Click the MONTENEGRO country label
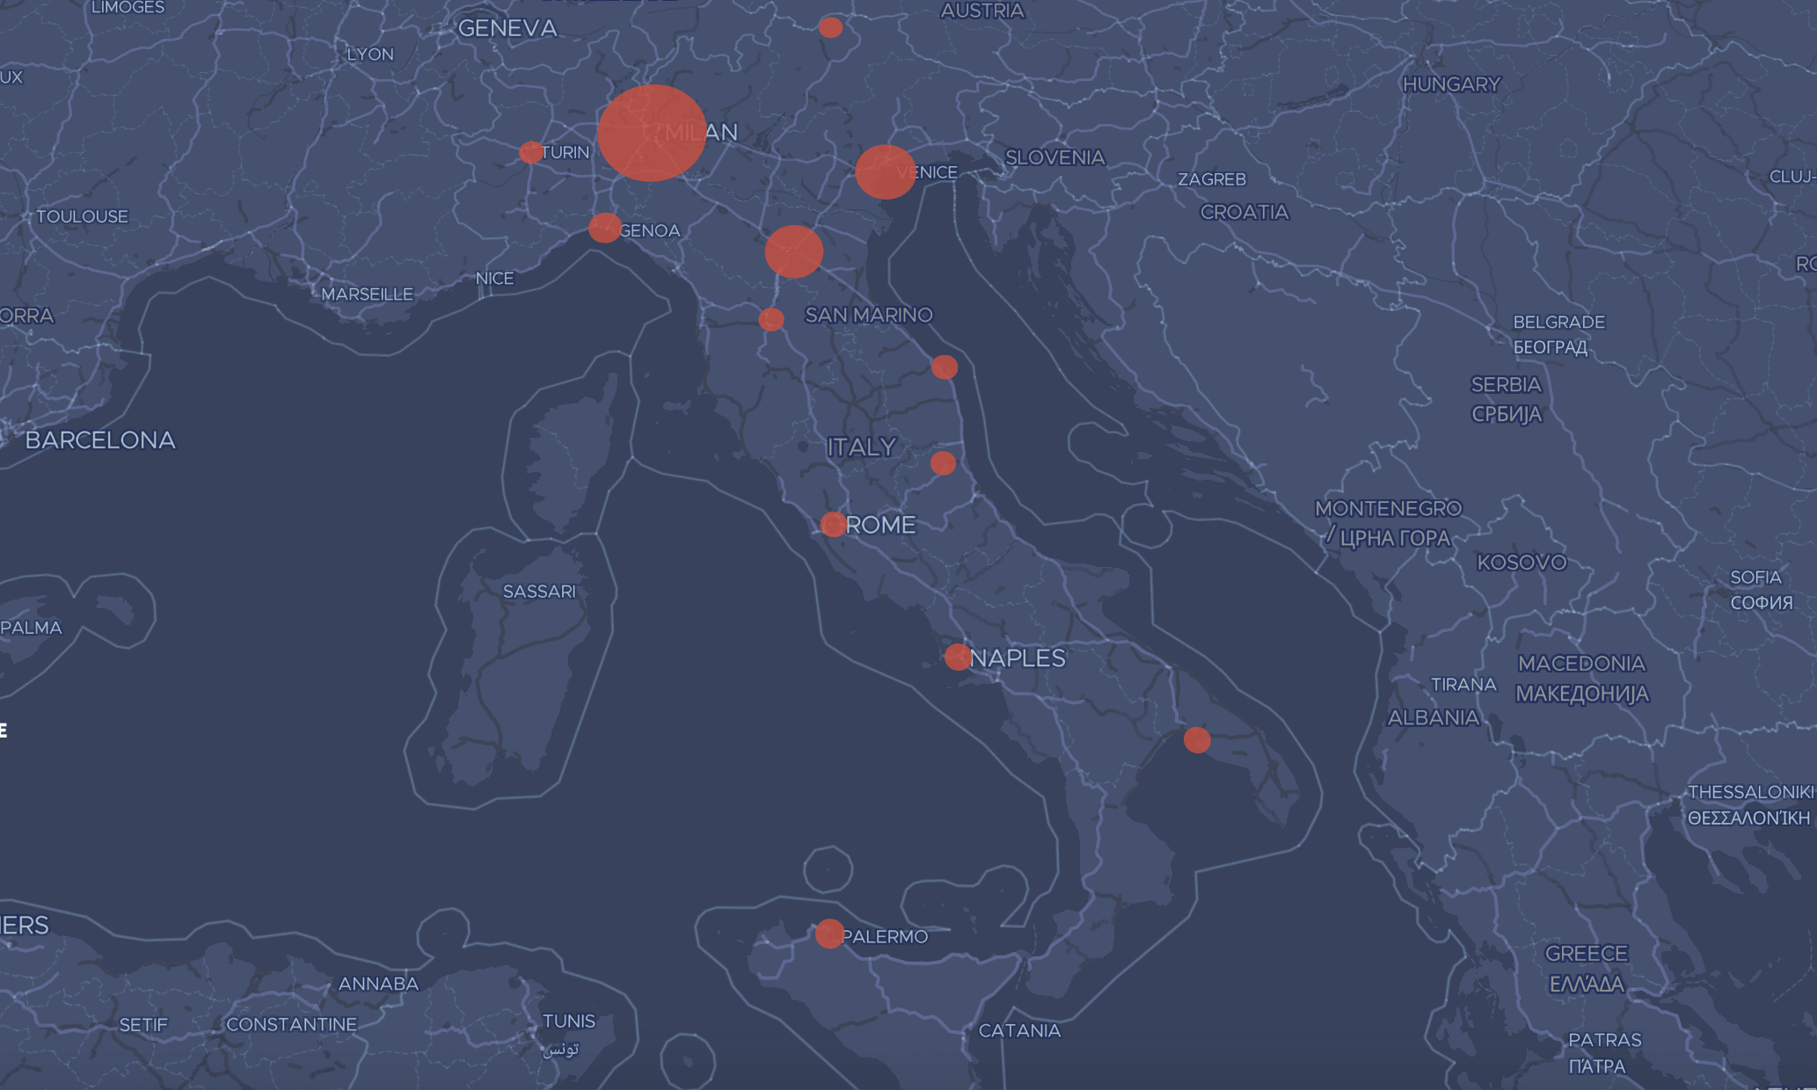The height and width of the screenshot is (1090, 1817). [1388, 509]
